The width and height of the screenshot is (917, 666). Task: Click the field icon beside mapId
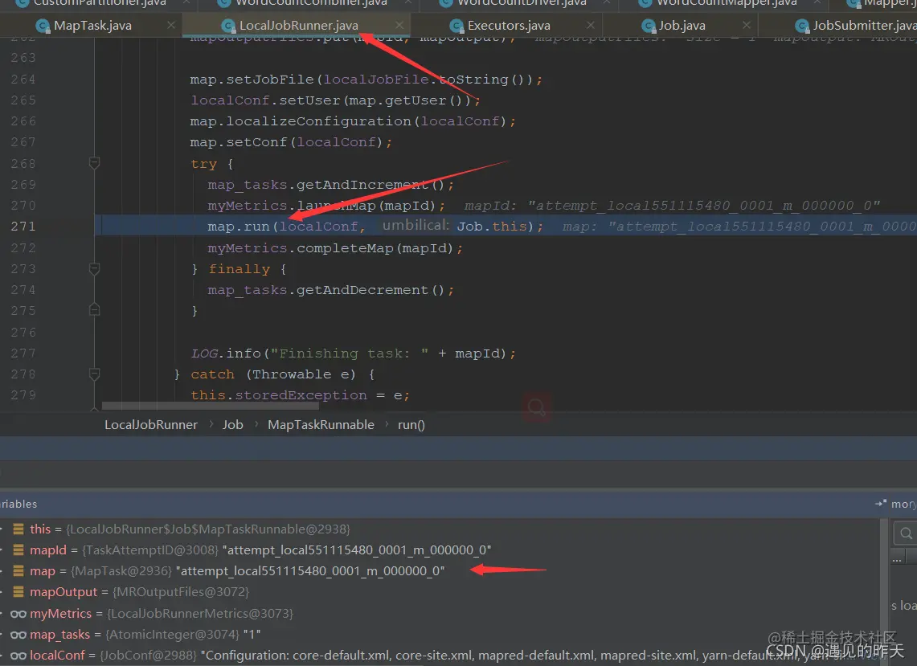18,550
